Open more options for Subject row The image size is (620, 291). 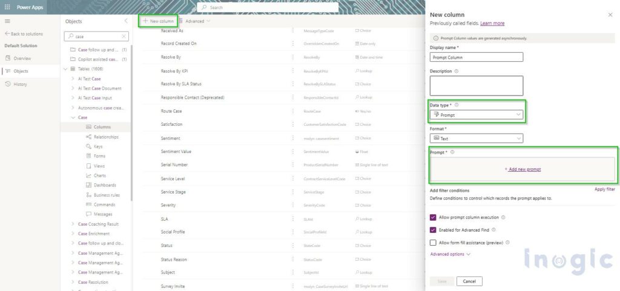(292, 272)
